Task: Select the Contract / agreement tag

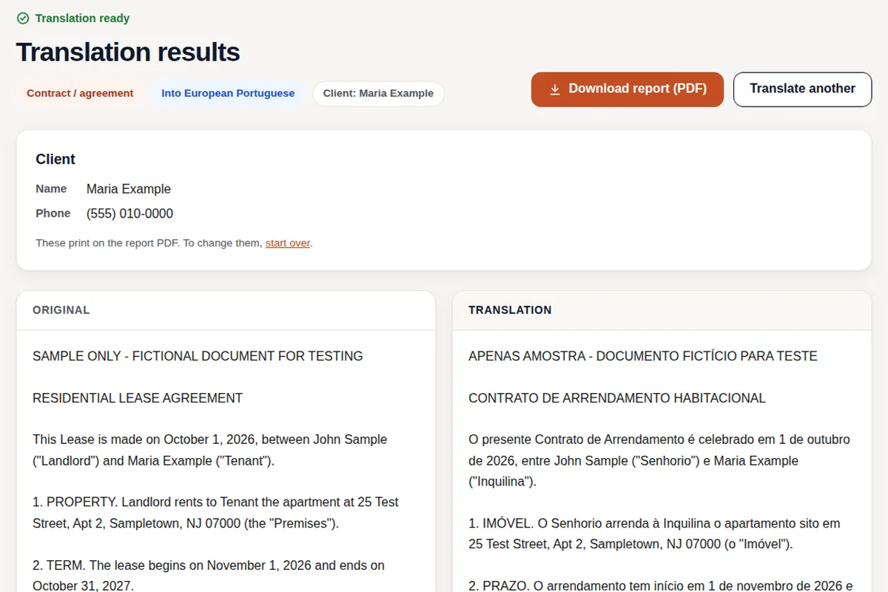Action: coord(80,93)
